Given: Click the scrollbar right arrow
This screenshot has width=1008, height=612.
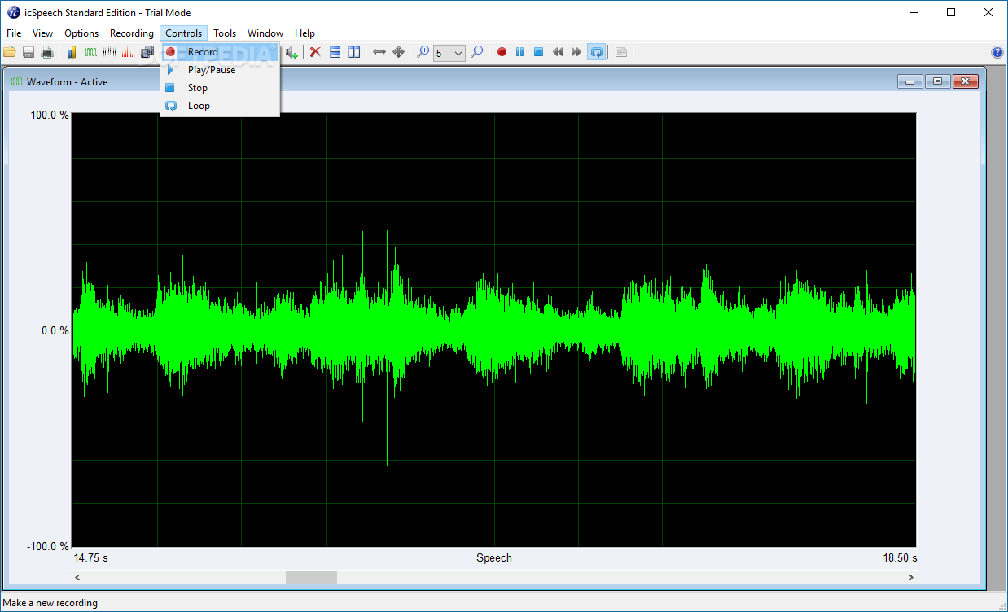Looking at the screenshot, I should coord(910,577).
